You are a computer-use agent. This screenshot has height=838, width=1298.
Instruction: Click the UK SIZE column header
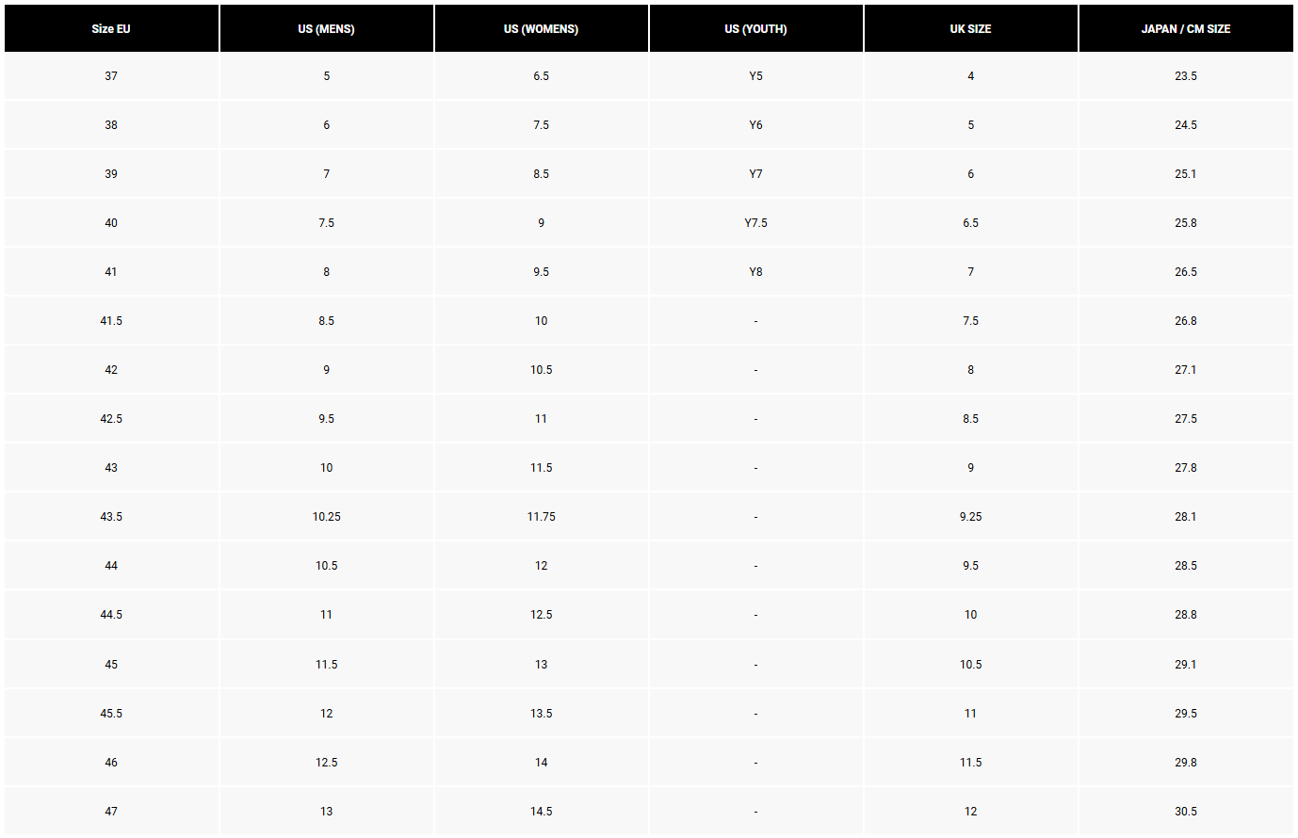pos(970,29)
